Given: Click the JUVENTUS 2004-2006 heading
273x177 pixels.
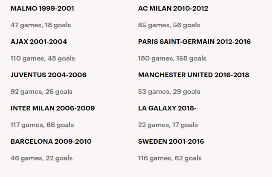Looking at the screenshot, I should click(x=48, y=75).
